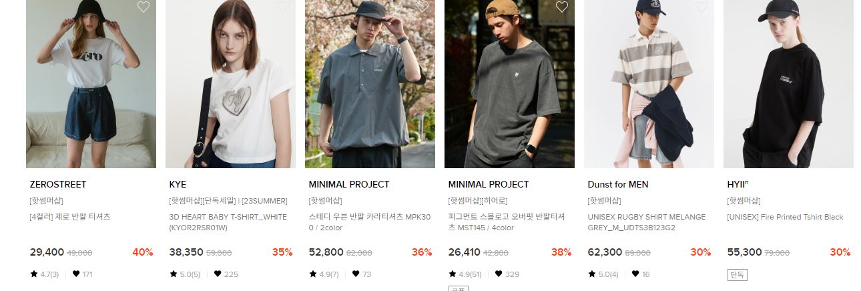Image resolution: width=861 pixels, height=291 pixels.
Task: Open black Fire Printed tee product thumbnail
Action: point(788,84)
